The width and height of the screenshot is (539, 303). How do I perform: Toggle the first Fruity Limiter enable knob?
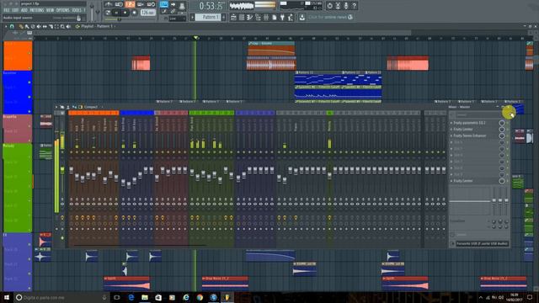point(502,129)
